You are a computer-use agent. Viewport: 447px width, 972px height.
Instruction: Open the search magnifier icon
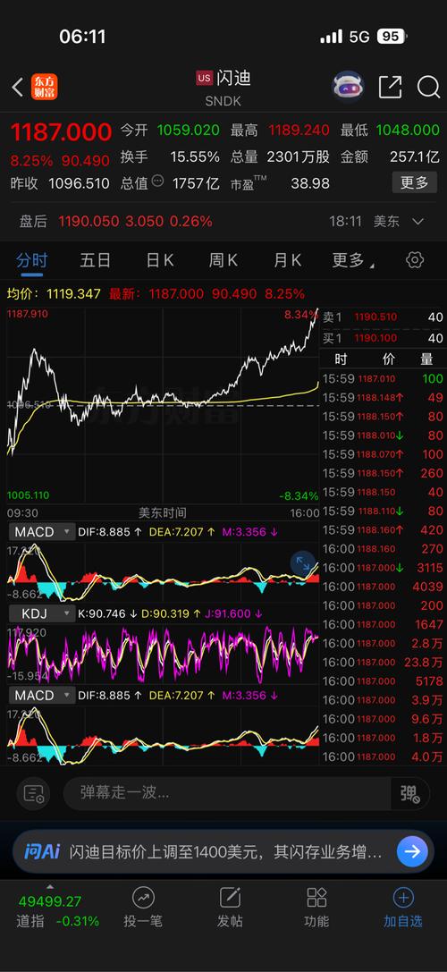coord(428,87)
